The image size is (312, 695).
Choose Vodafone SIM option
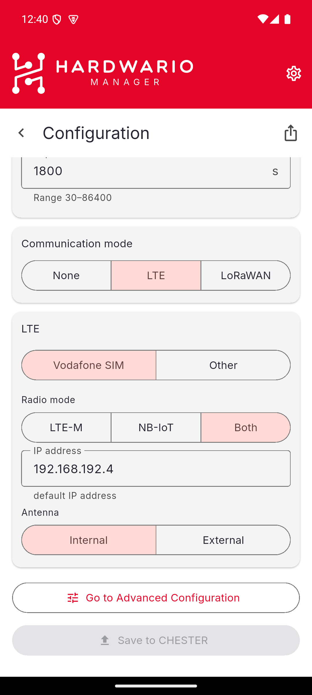point(89,365)
